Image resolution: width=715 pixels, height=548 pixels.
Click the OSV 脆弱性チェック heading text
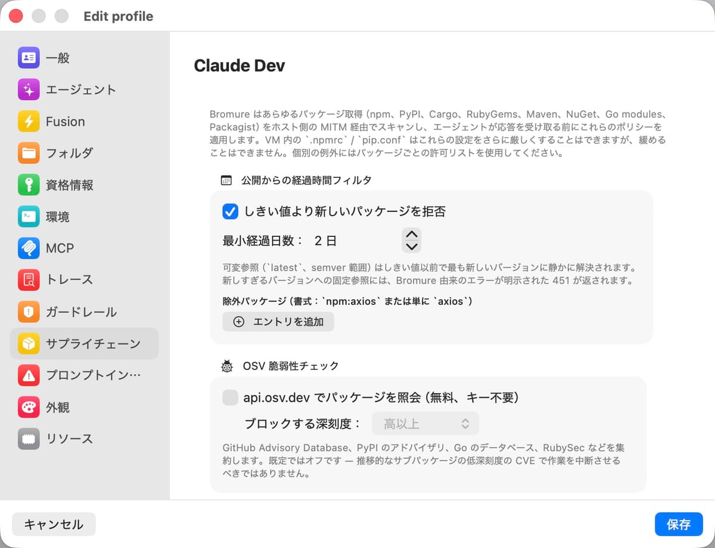click(291, 366)
